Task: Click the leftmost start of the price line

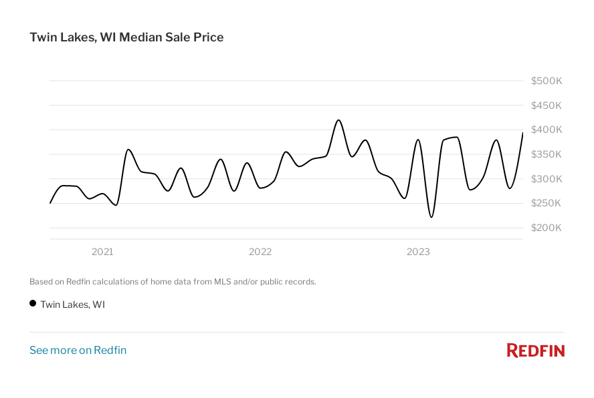Action: tap(50, 202)
